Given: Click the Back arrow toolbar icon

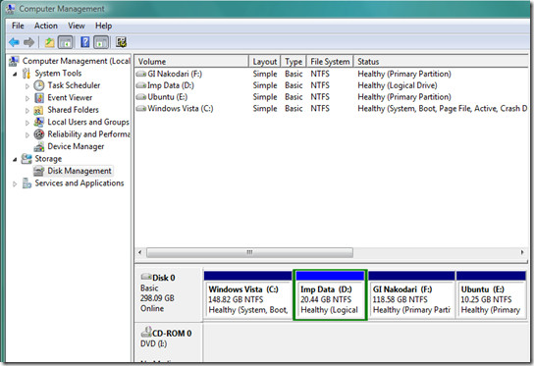Looking at the screenshot, I should tap(14, 42).
